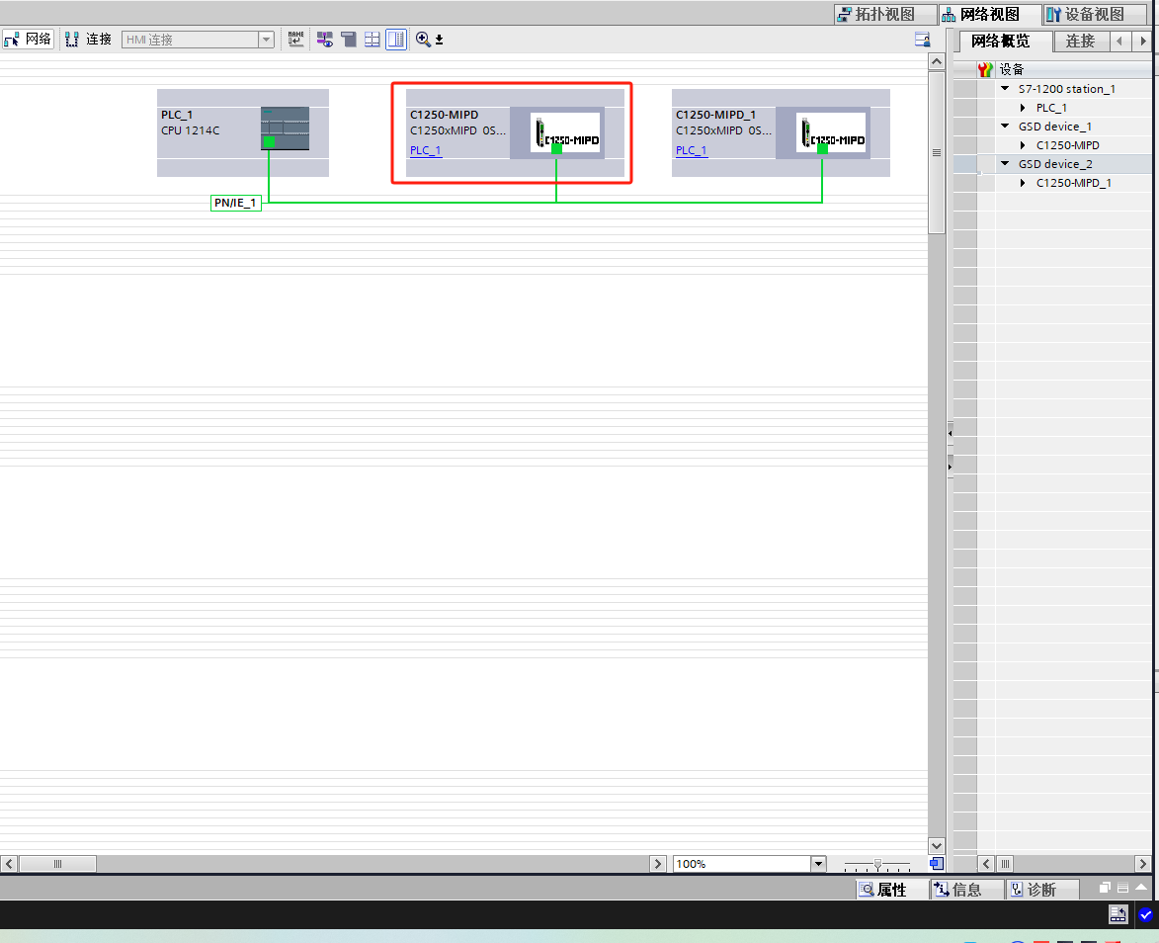1159x943 pixels.
Task: Collapse the S7-1200 station_1 tree node
Action: (1006, 89)
